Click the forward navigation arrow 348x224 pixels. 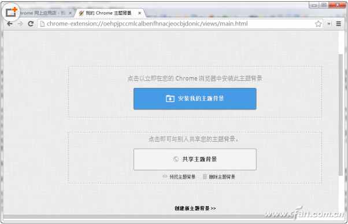pos(20,24)
